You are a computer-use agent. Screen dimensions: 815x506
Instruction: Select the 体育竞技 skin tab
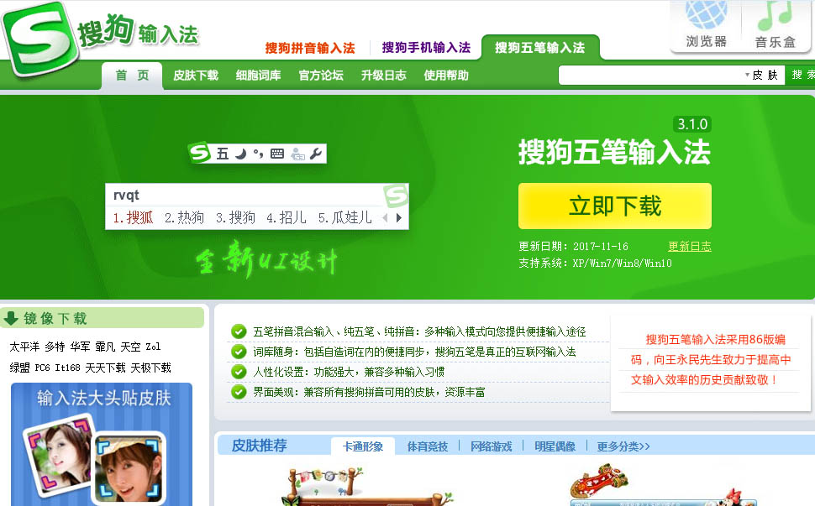click(428, 446)
